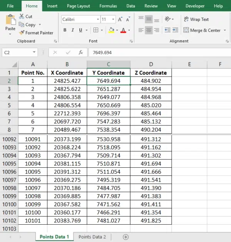This screenshot has height=242, width=231.
Task: Click Merge & Center button
Action: point(202,30)
